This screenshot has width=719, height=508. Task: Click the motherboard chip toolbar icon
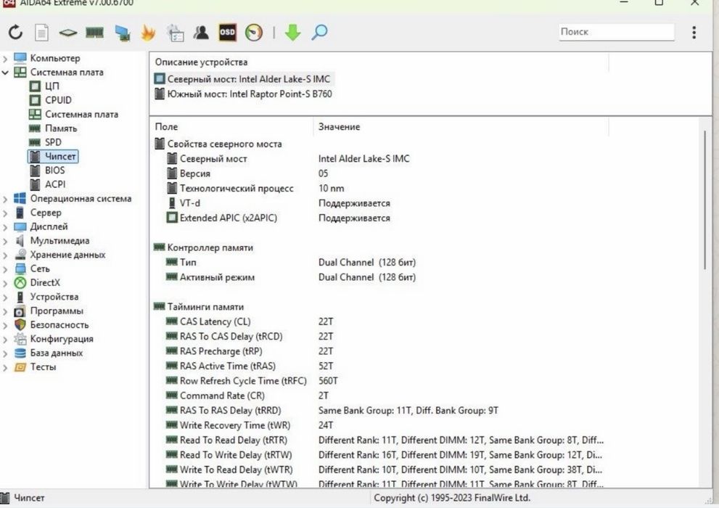click(x=68, y=33)
